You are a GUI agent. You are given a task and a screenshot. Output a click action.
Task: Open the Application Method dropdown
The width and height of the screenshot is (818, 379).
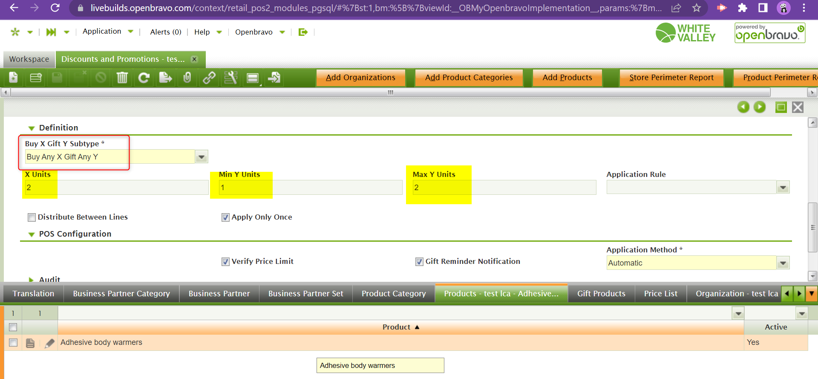coord(783,263)
